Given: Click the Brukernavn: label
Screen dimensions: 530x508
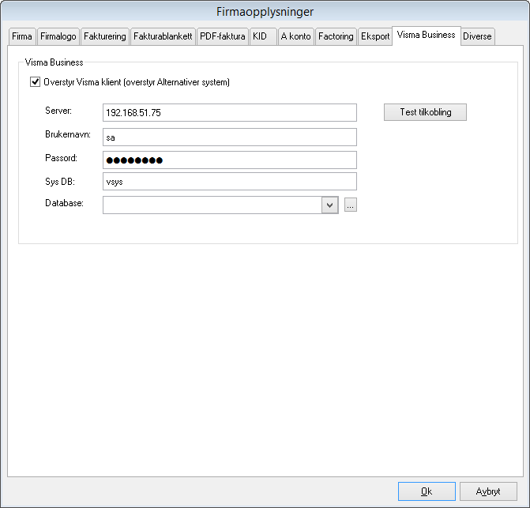Looking at the screenshot, I should click(x=68, y=134).
